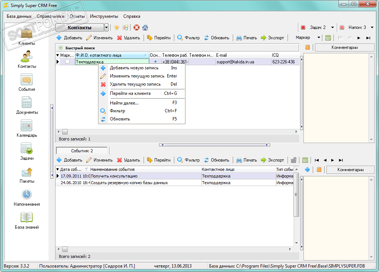379x272 pixels.
Task: Open the column selector triangle of the contacts grid
Action: point(57,55)
